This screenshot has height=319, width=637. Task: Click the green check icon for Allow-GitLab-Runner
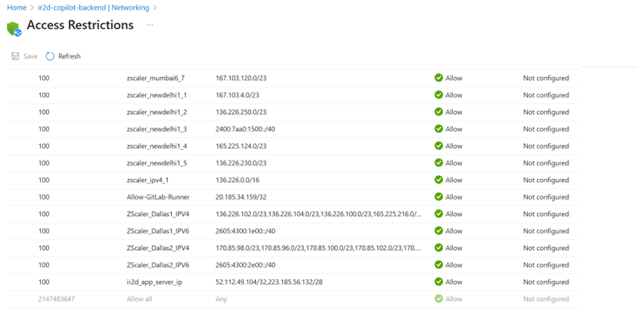438,197
